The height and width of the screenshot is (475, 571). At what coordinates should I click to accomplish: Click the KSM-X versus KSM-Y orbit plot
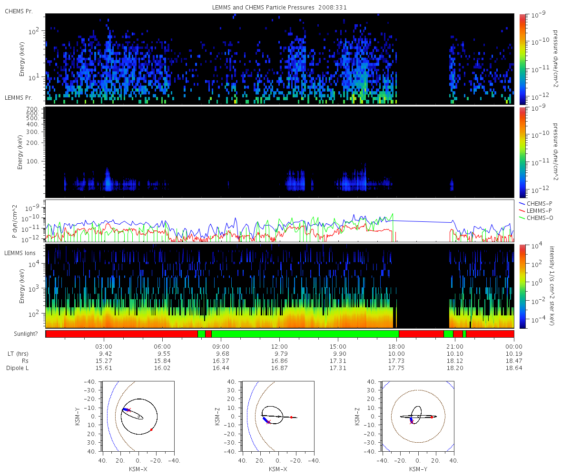point(138,416)
